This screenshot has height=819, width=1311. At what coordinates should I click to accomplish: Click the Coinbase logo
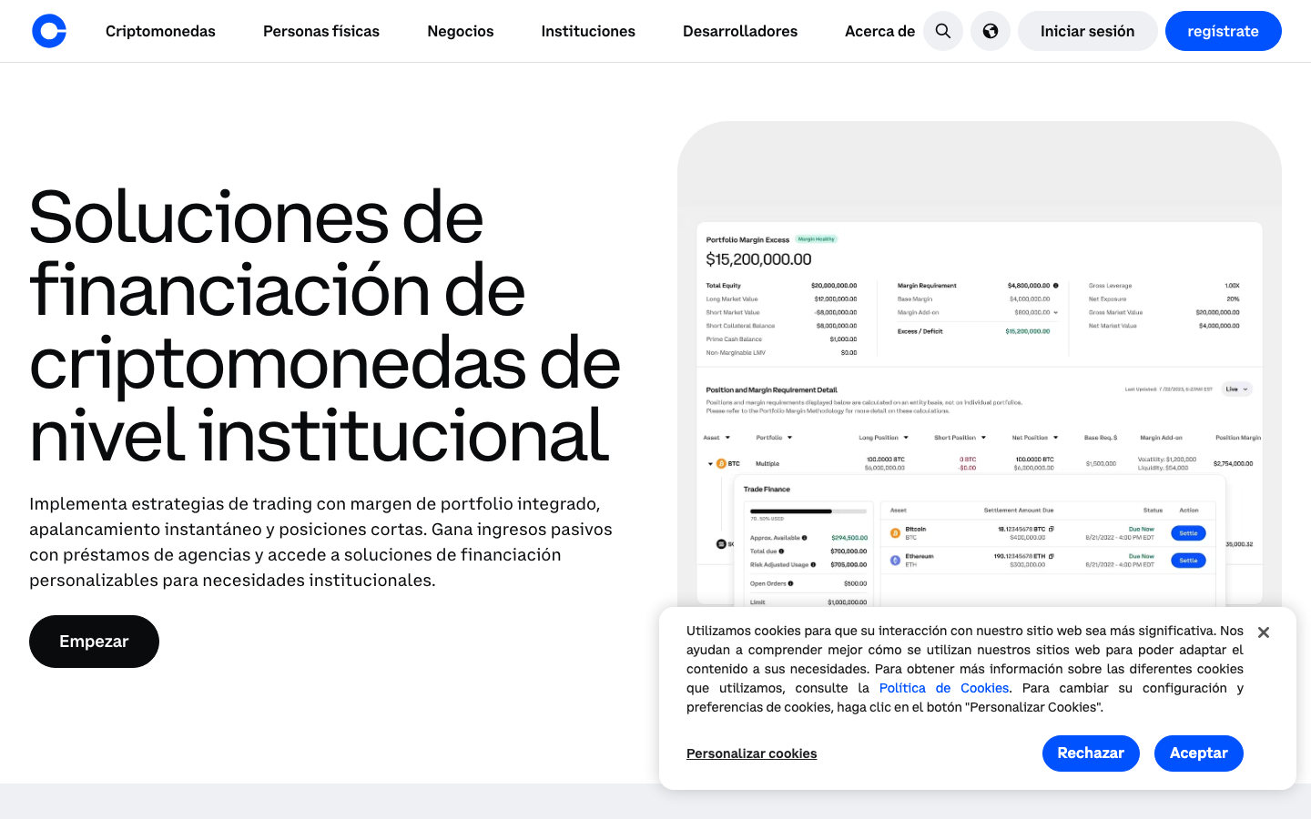click(49, 31)
